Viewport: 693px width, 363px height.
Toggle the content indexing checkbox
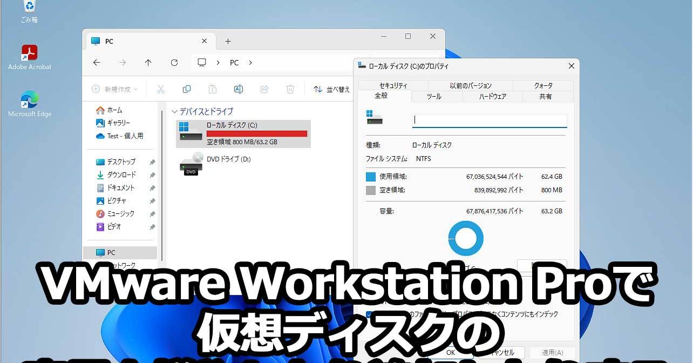coord(369,314)
